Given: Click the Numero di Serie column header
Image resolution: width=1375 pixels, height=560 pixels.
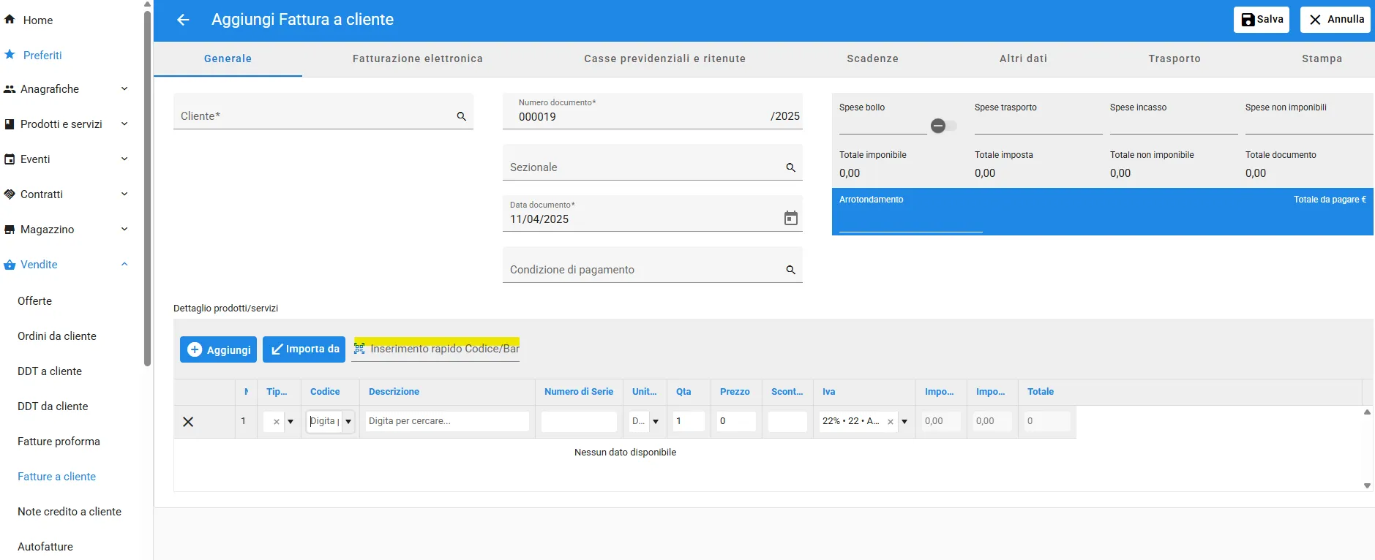Looking at the screenshot, I should pyautogui.click(x=579, y=392).
